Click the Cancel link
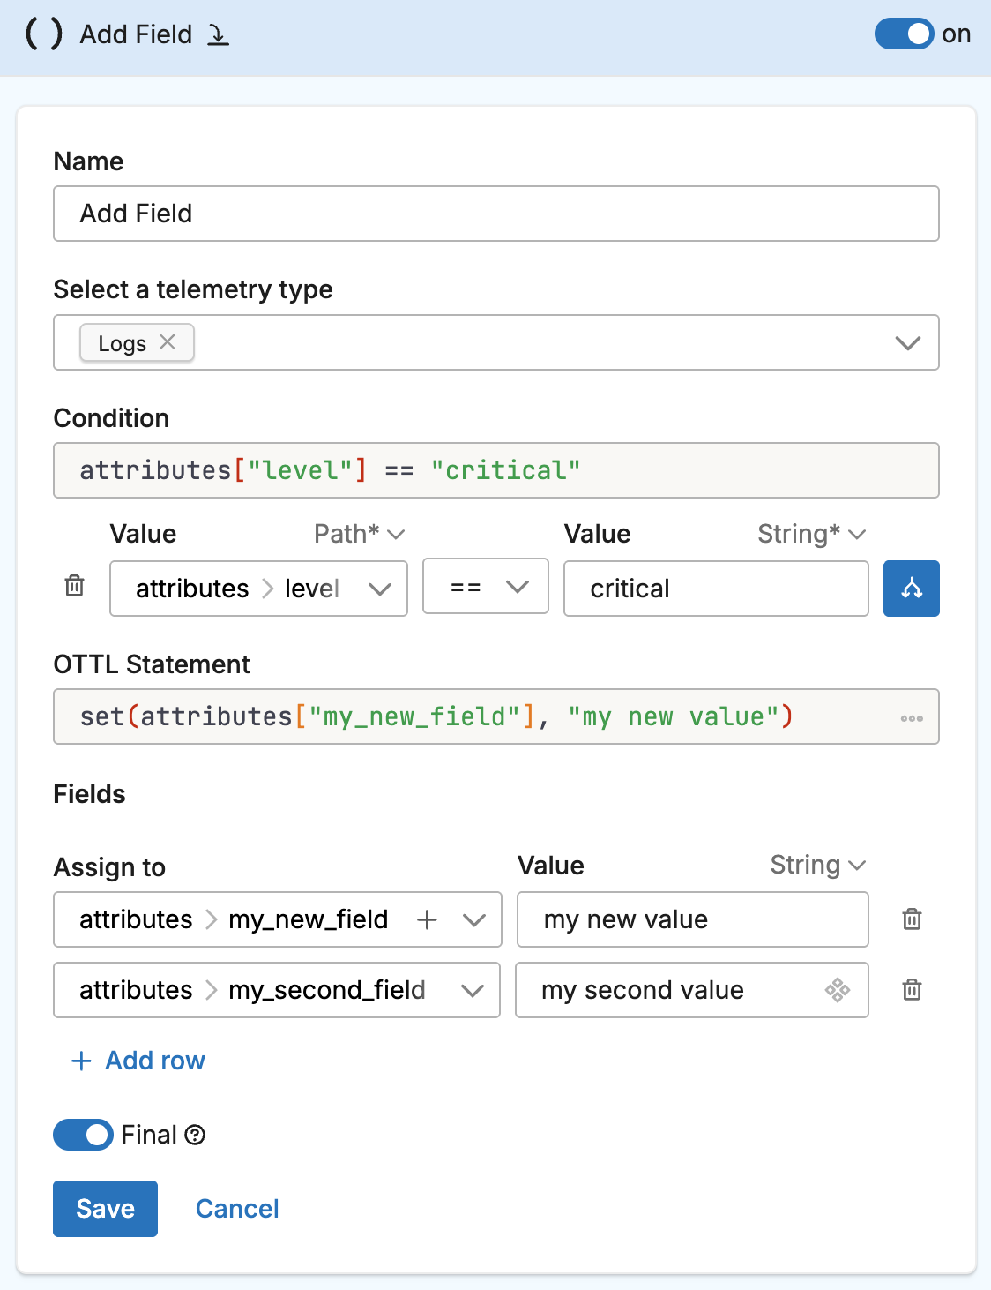Image resolution: width=991 pixels, height=1290 pixels. pos(237,1209)
